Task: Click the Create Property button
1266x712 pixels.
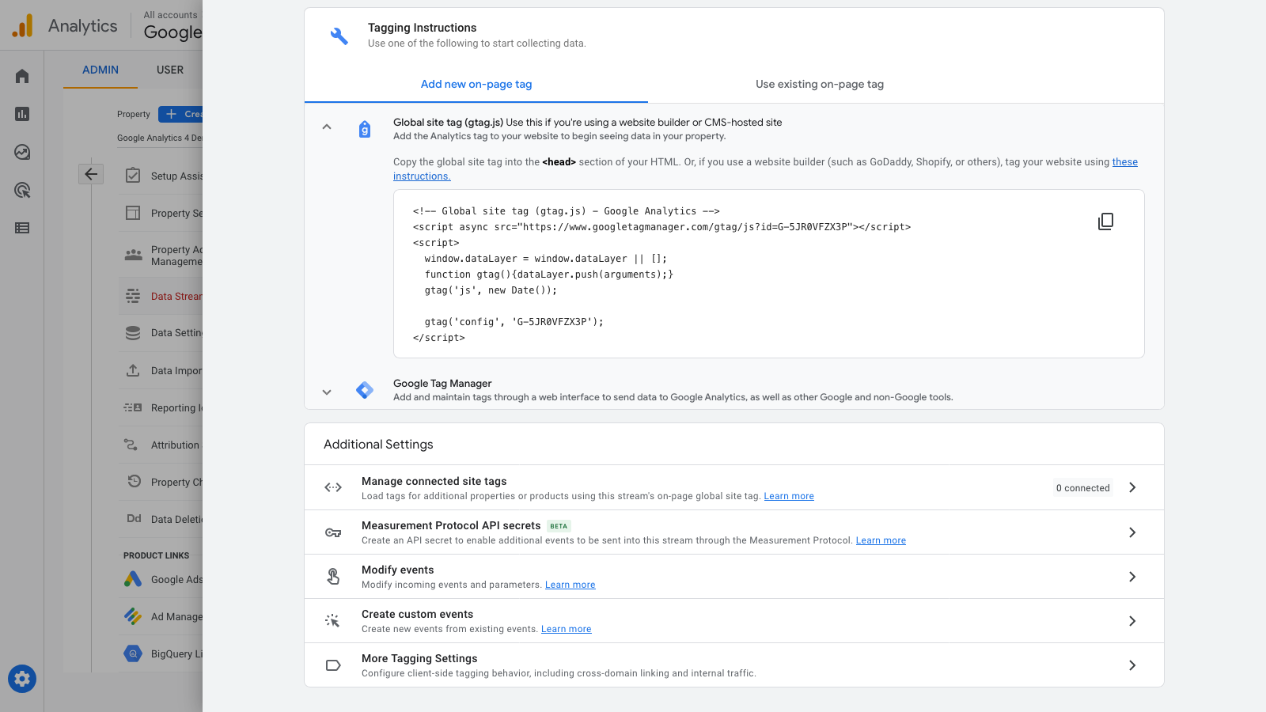Action: 180,114
